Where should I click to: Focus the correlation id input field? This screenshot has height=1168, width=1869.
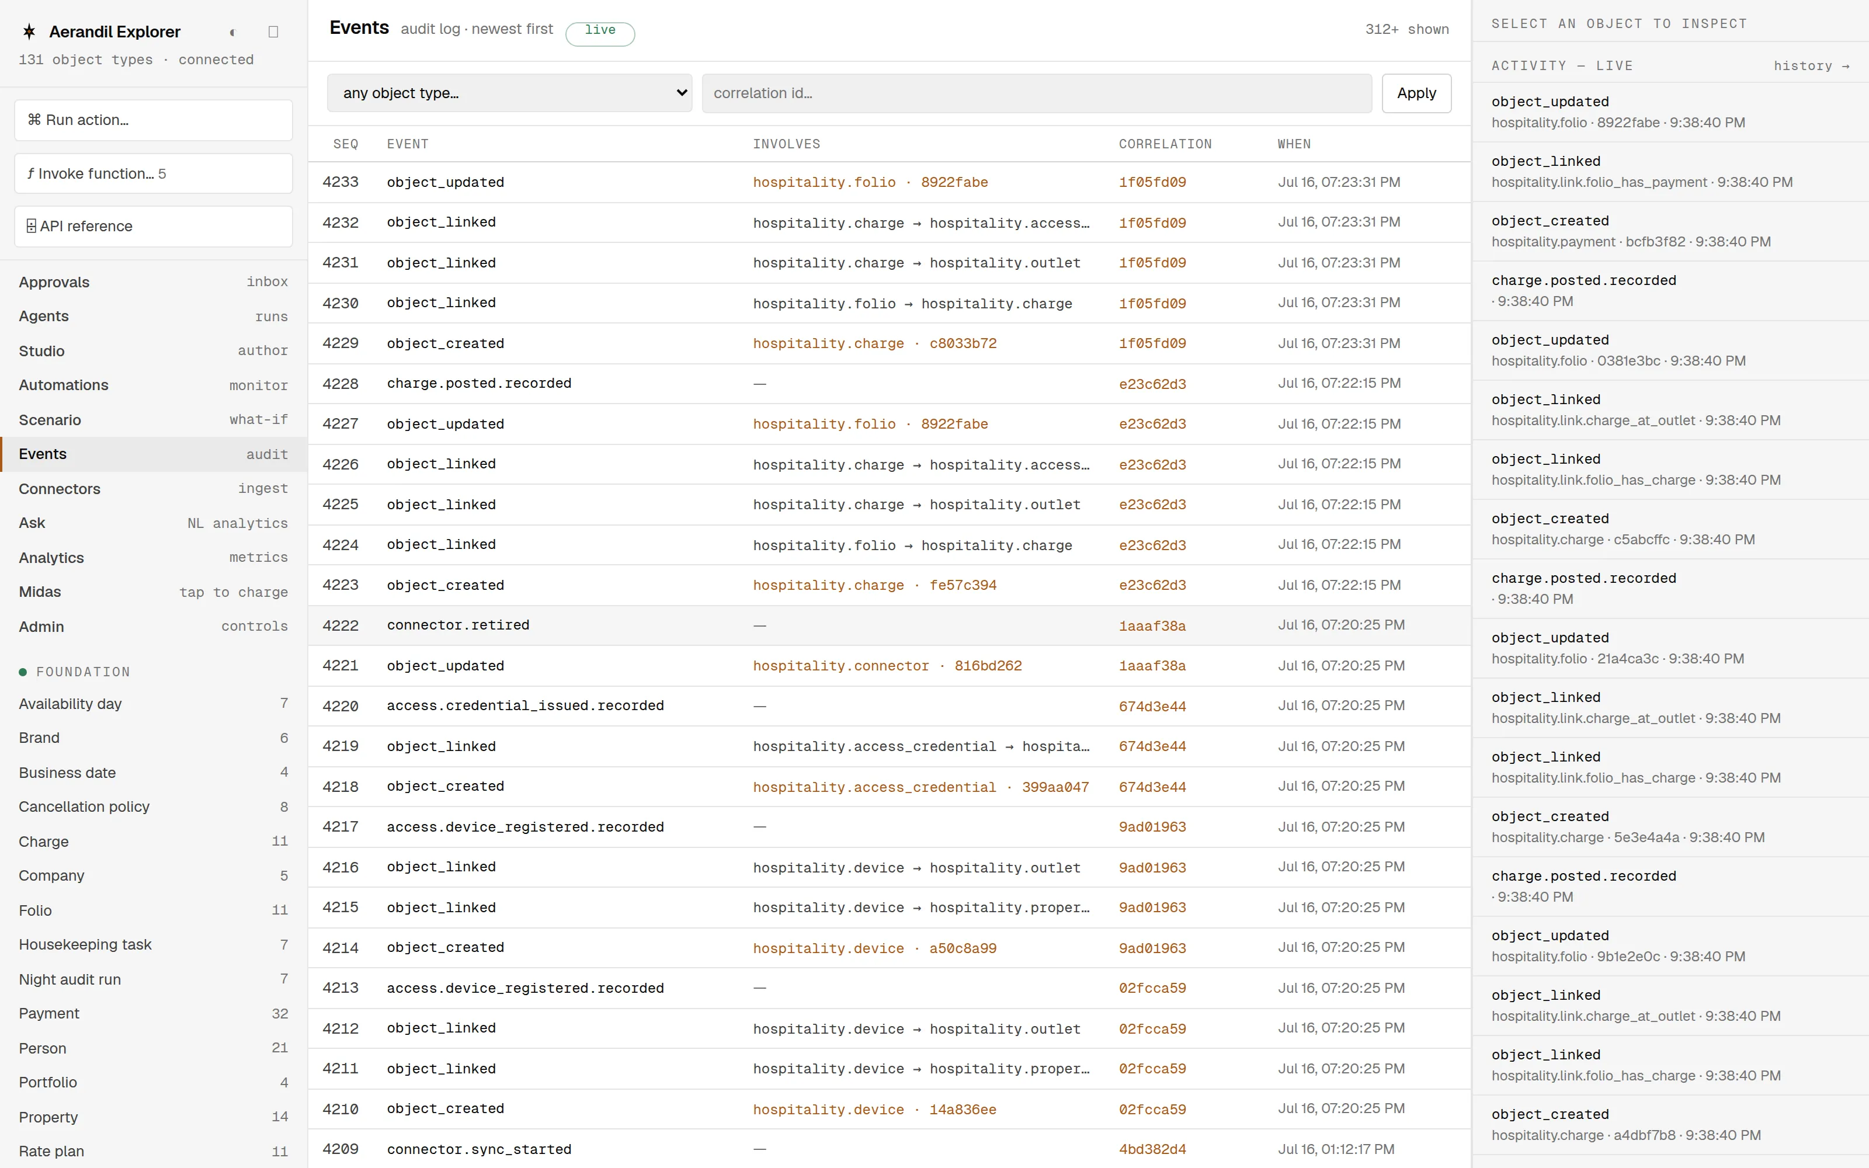coord(1037,93)
